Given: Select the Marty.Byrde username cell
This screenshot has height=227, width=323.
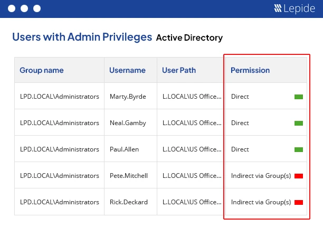Looking at the screenshot, I should tap(127, 97).
